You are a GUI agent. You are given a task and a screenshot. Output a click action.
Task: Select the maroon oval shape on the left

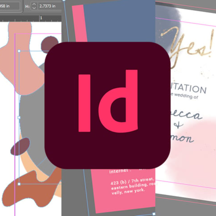(x=20, y=146)
